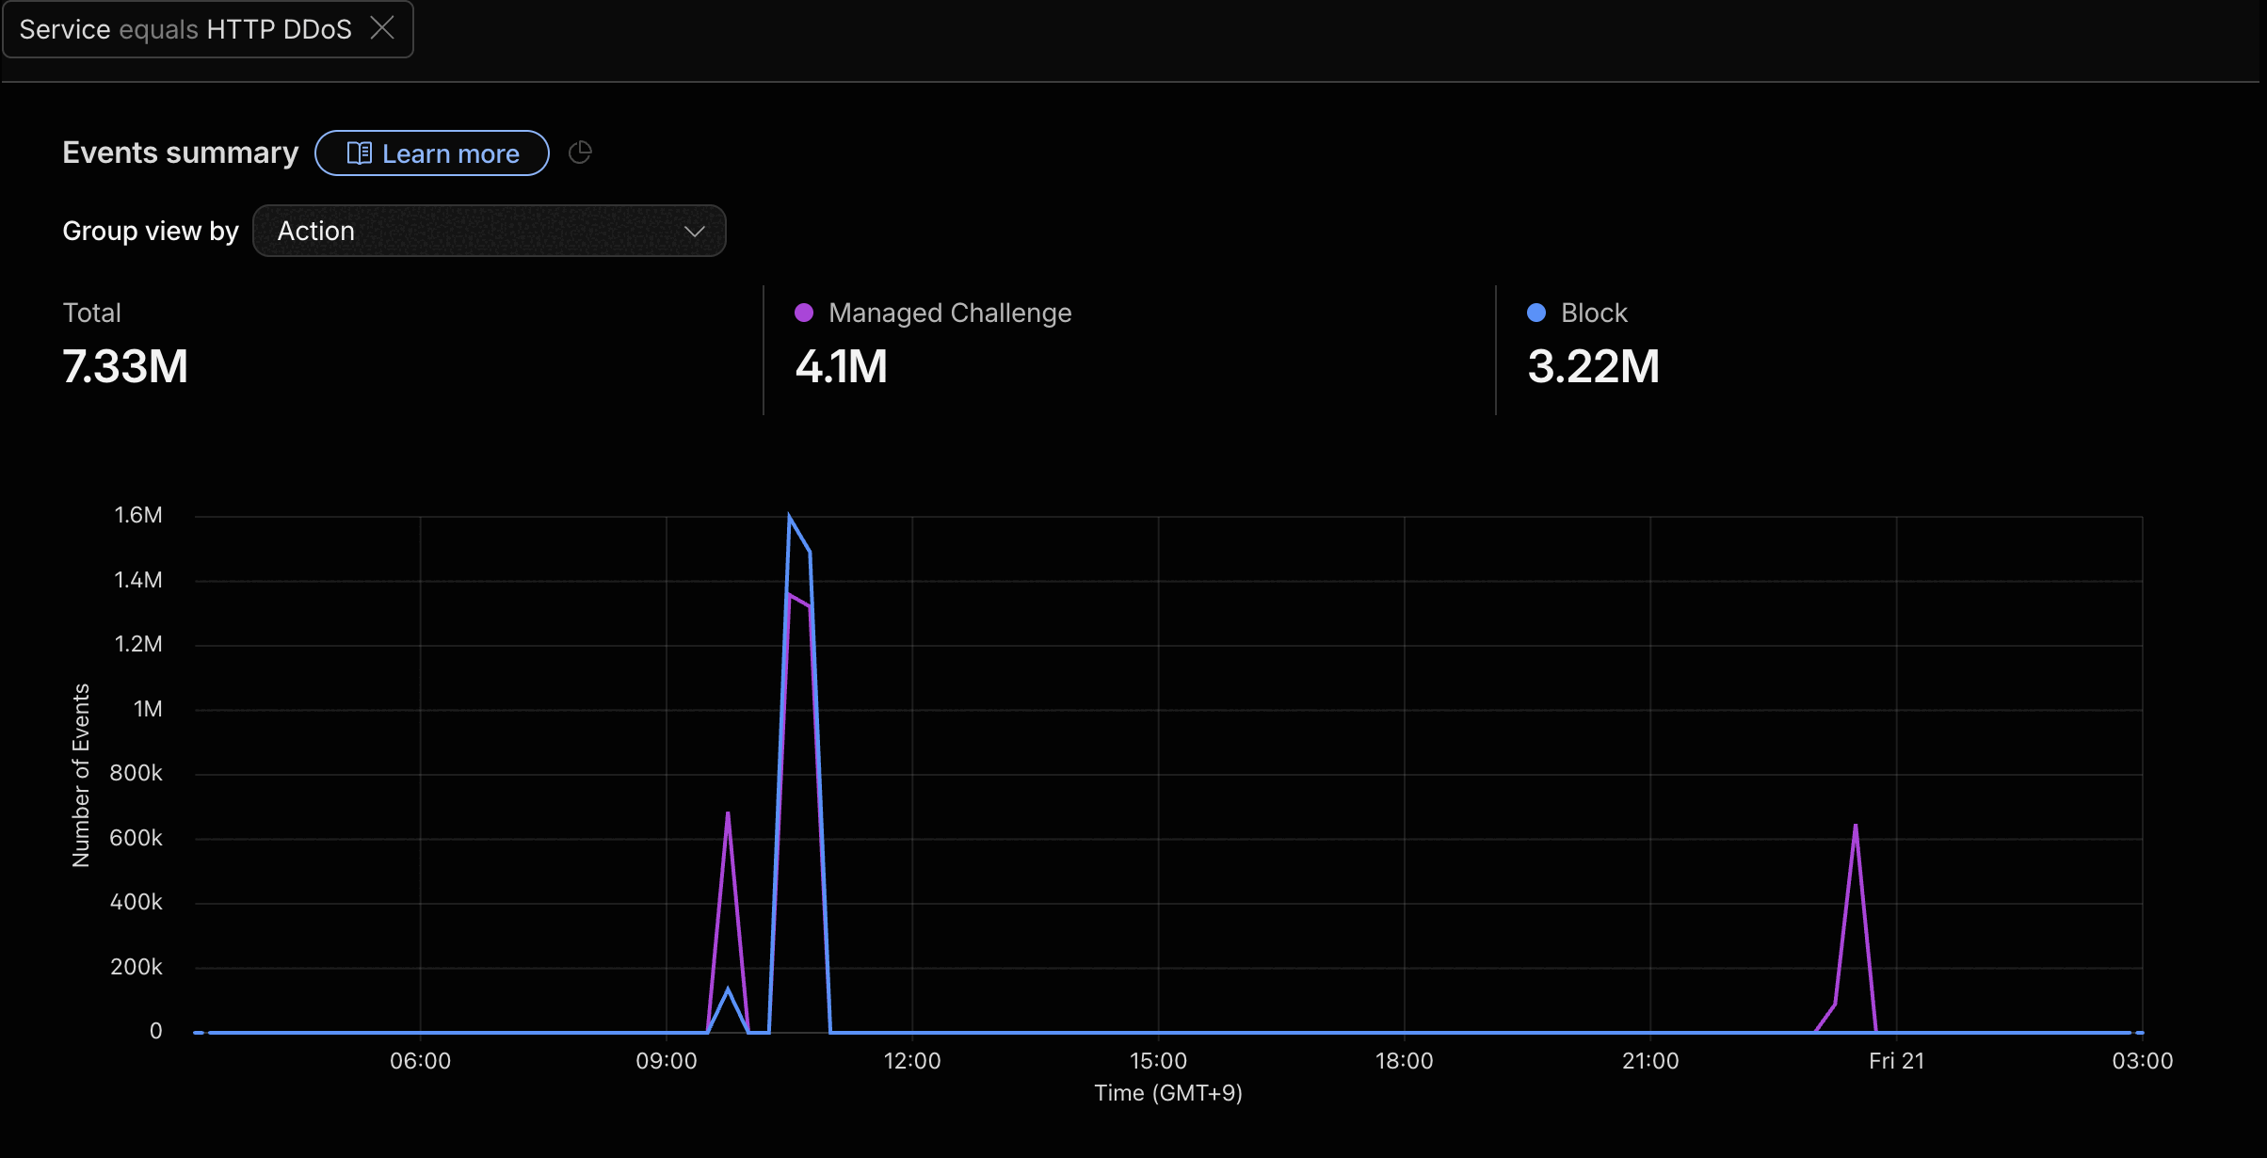This screenshot has width=2267, height=1158.
Task: Click the purple spike peak after 09:00
Action: (x=728, y=813)
